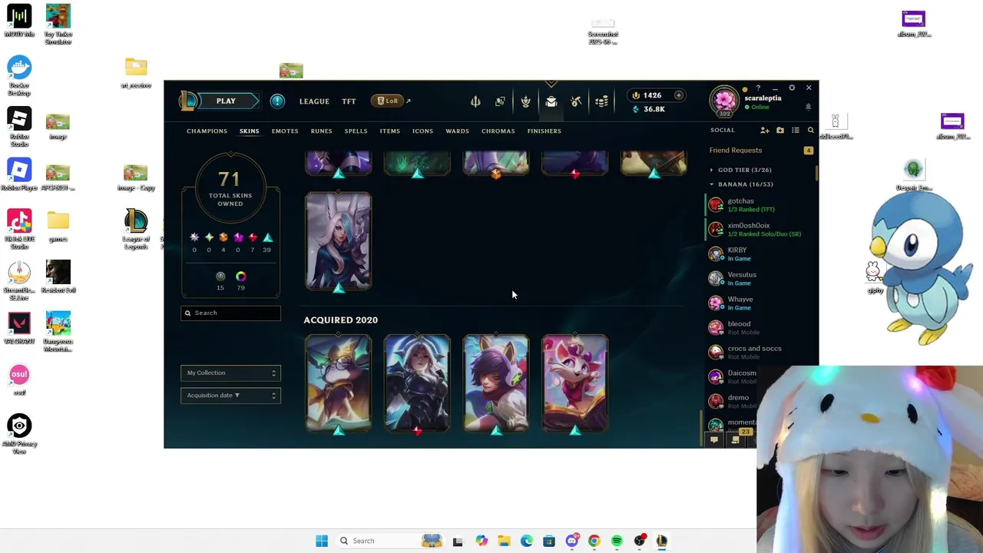Viewport: 983px width, 553px height.
Task: Open the Store coins icon
Action: click(601, 101)
